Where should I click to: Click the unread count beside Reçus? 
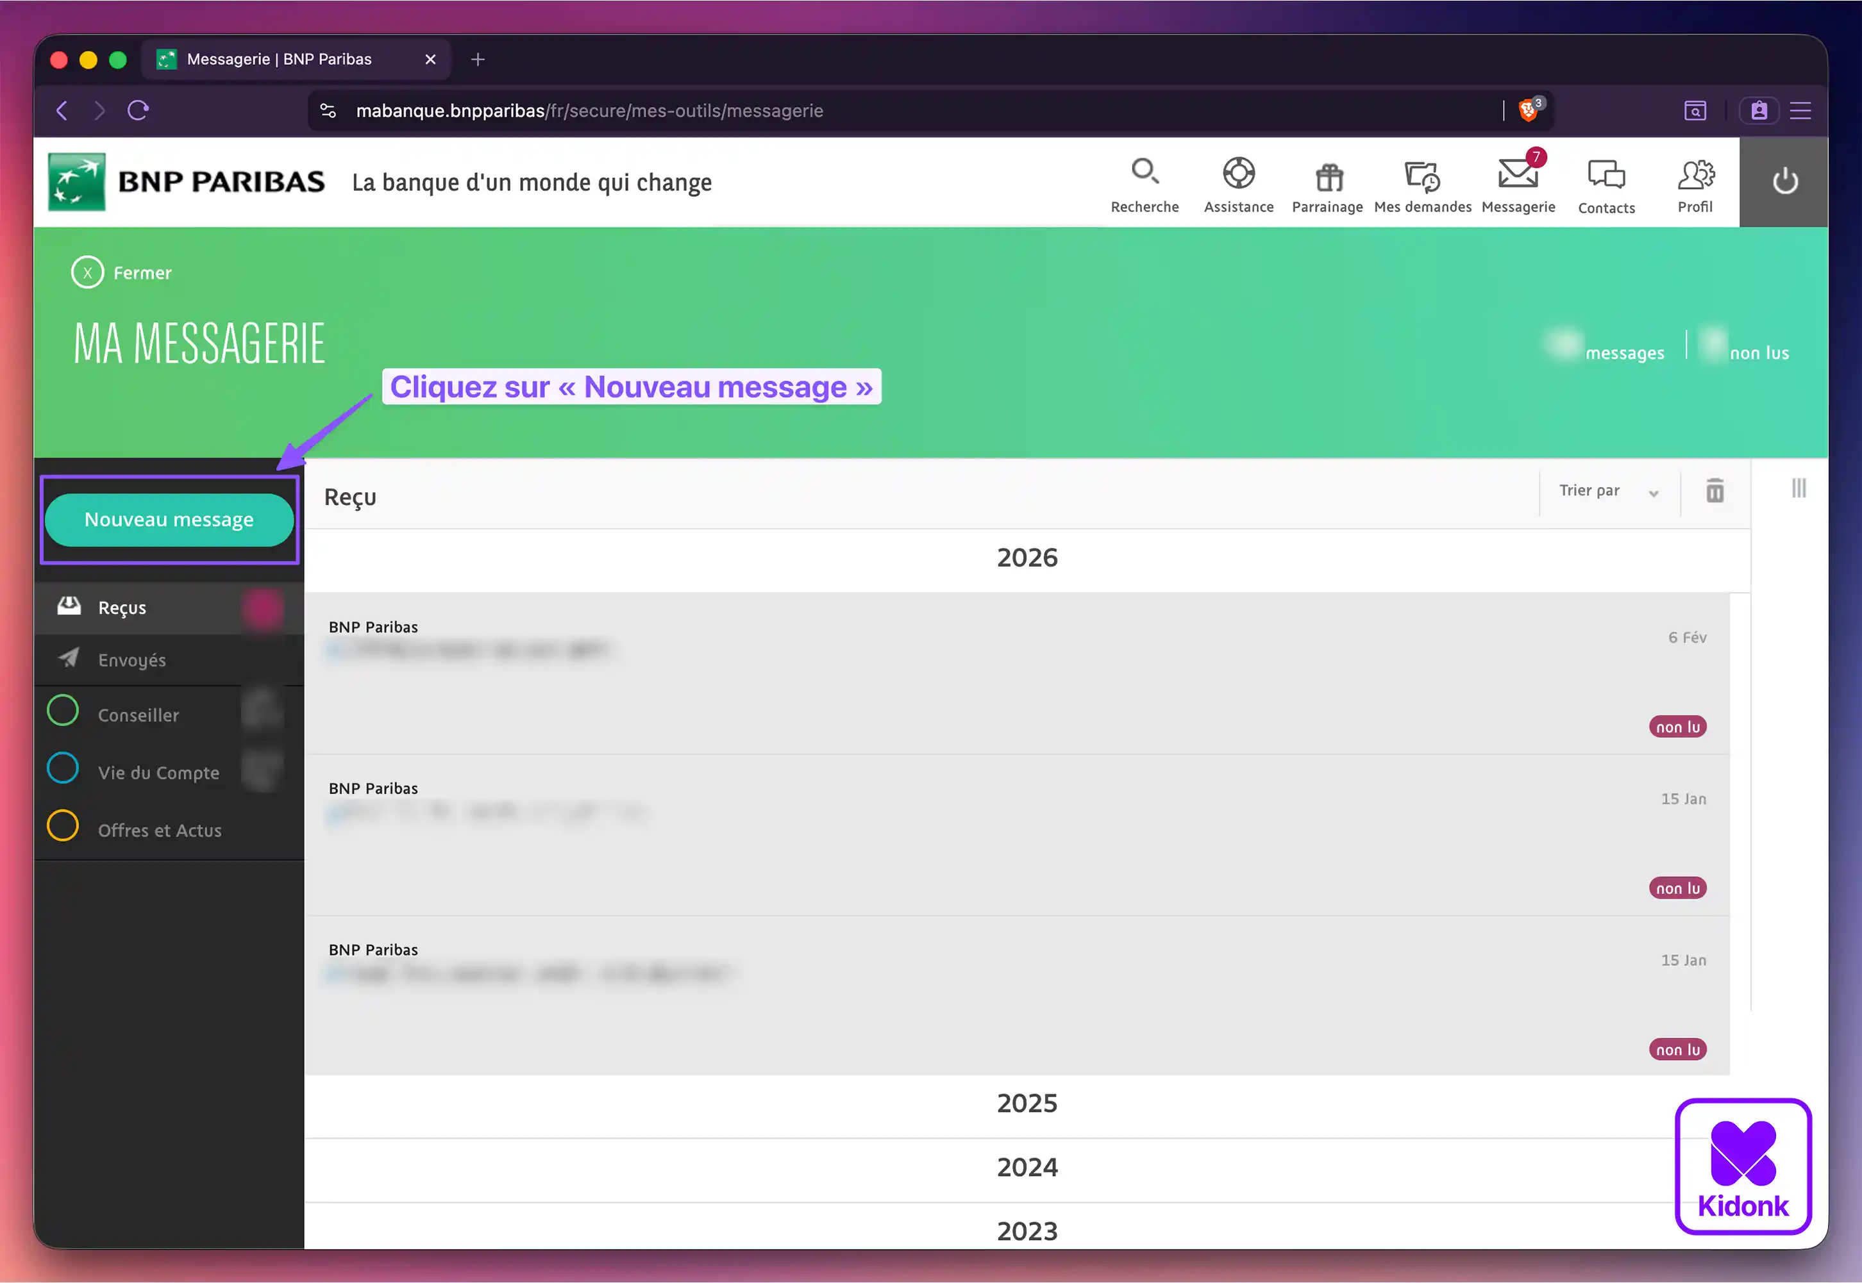click(263, 609)
